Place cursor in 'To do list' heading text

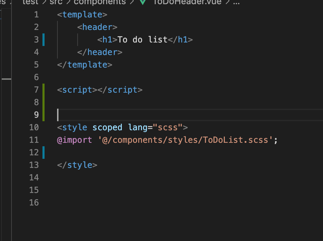pos(142,40)
